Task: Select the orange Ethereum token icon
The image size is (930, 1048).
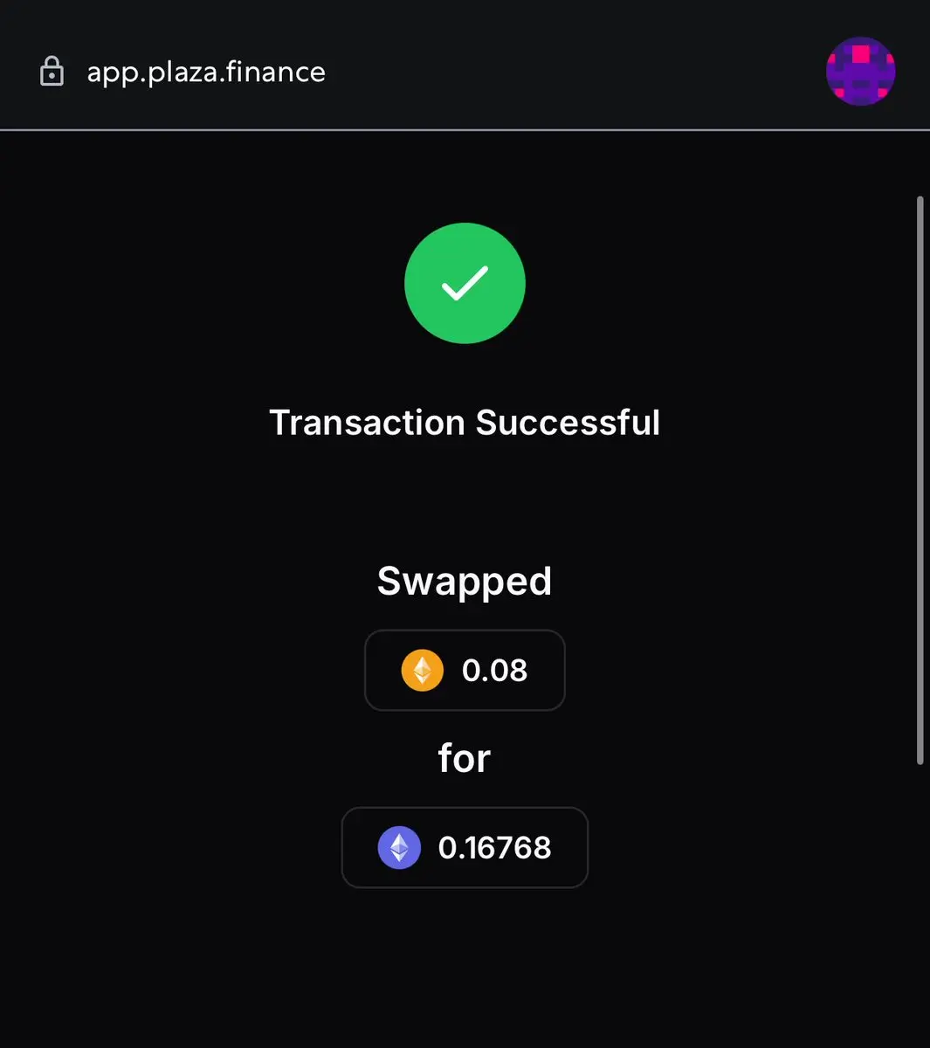Action: (423, 670)
